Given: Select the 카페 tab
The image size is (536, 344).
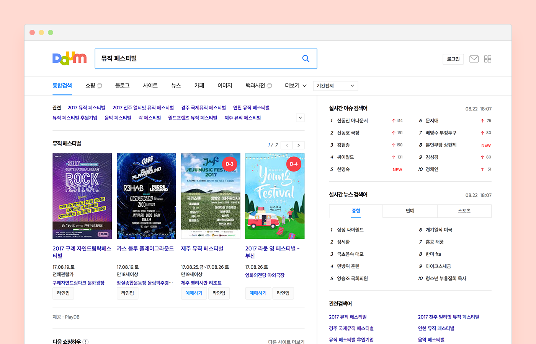Looking at the screenshot, I should (199, 86).
